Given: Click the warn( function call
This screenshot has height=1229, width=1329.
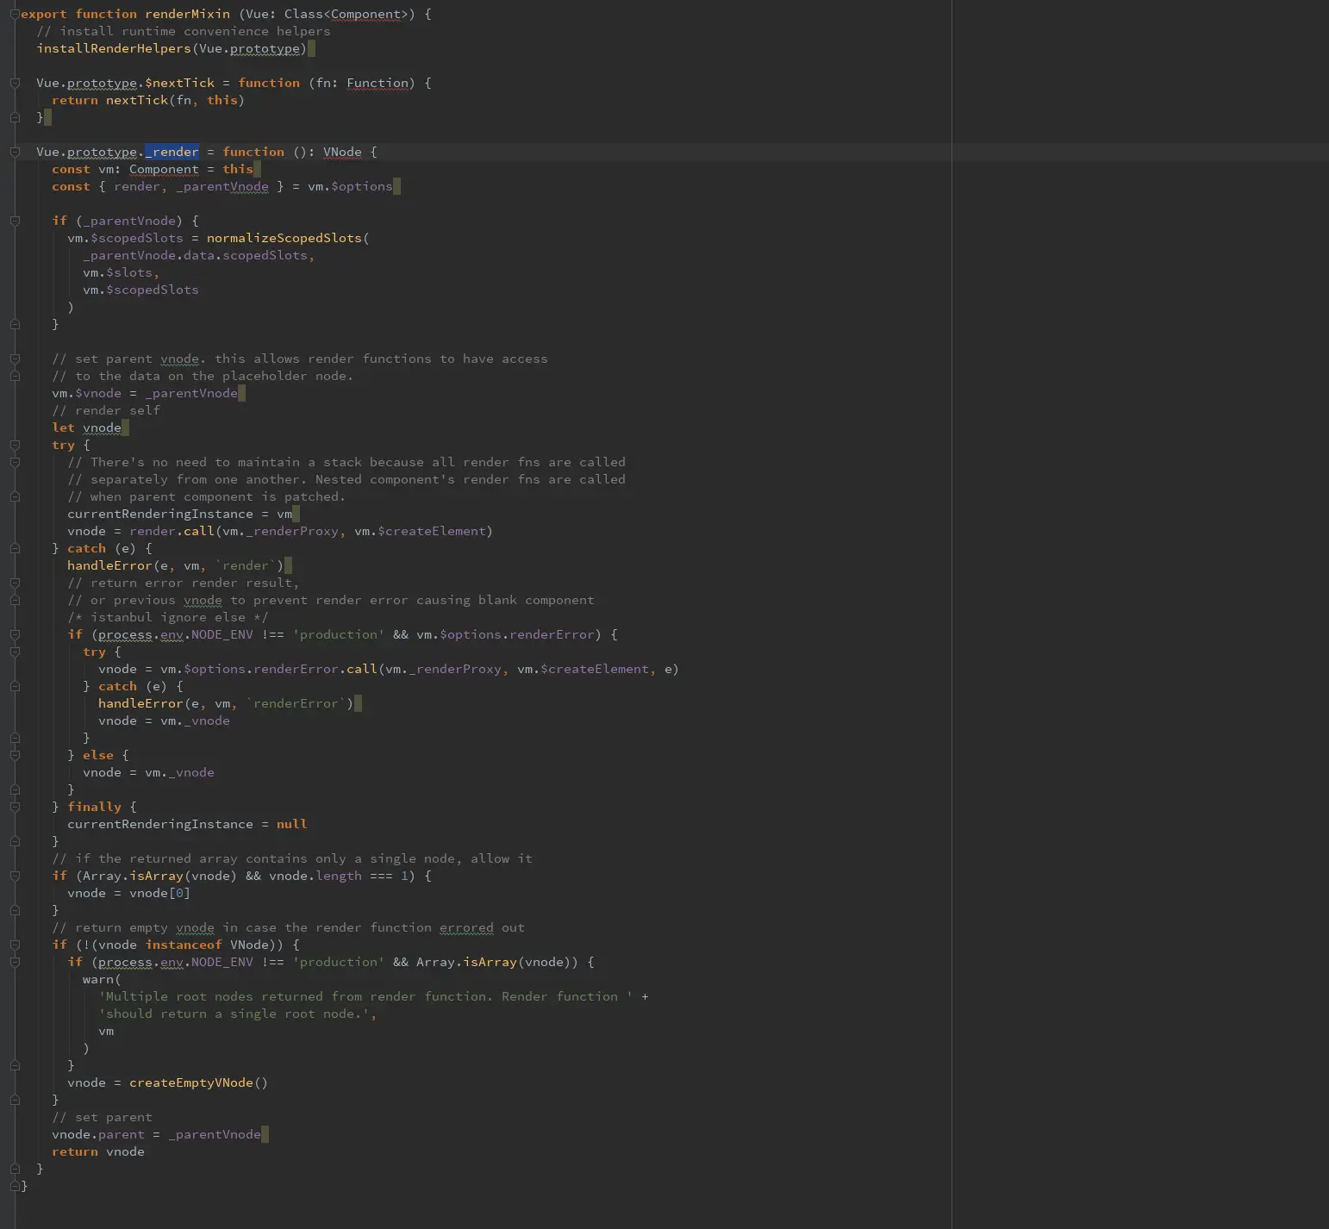Looking at the screenshot, I should tap(102, 979).
